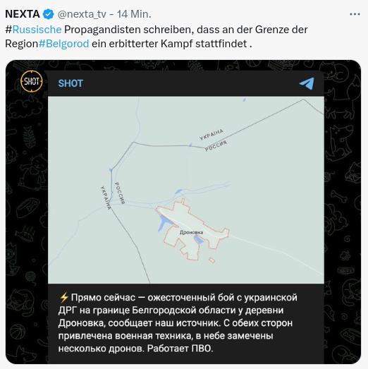Screen dimensions: 368x369
Task: Click the Russian caption text under map
Action: point(178,323)
